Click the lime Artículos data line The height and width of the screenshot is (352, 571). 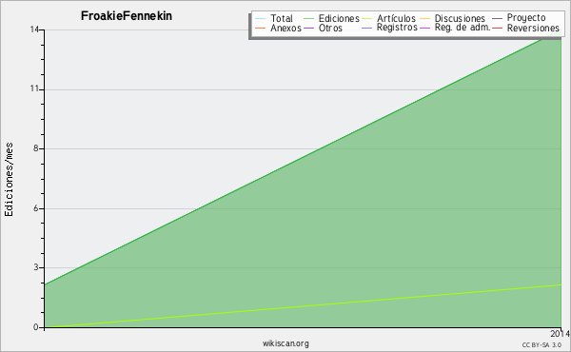point(303,306)
